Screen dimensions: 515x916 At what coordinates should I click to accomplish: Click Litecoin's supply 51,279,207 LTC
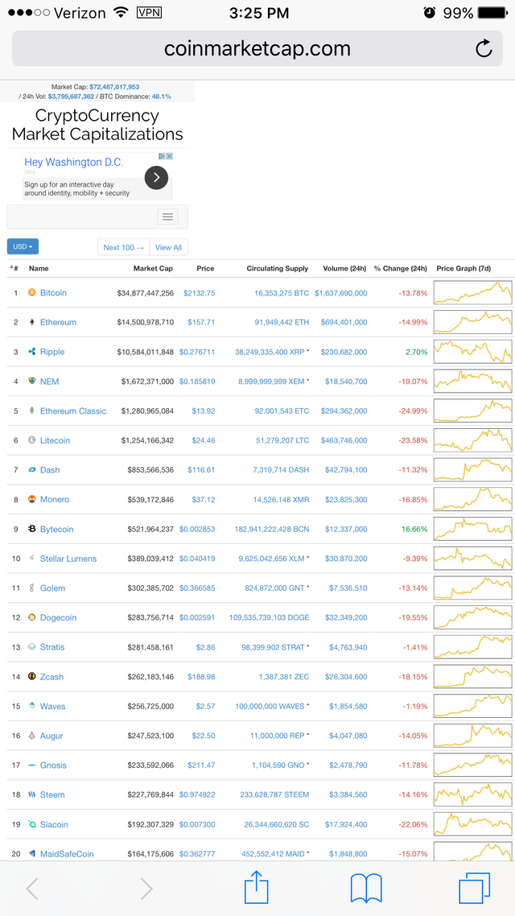[x=282, y=440]
